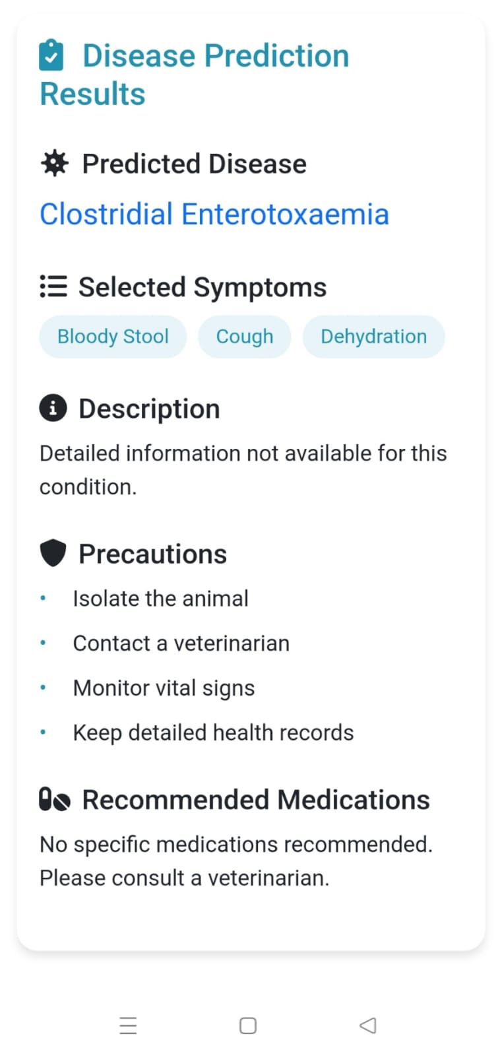Click Keep detailed health records item
This screenshot has height=1056, width=502.
[x=213, y=733]
